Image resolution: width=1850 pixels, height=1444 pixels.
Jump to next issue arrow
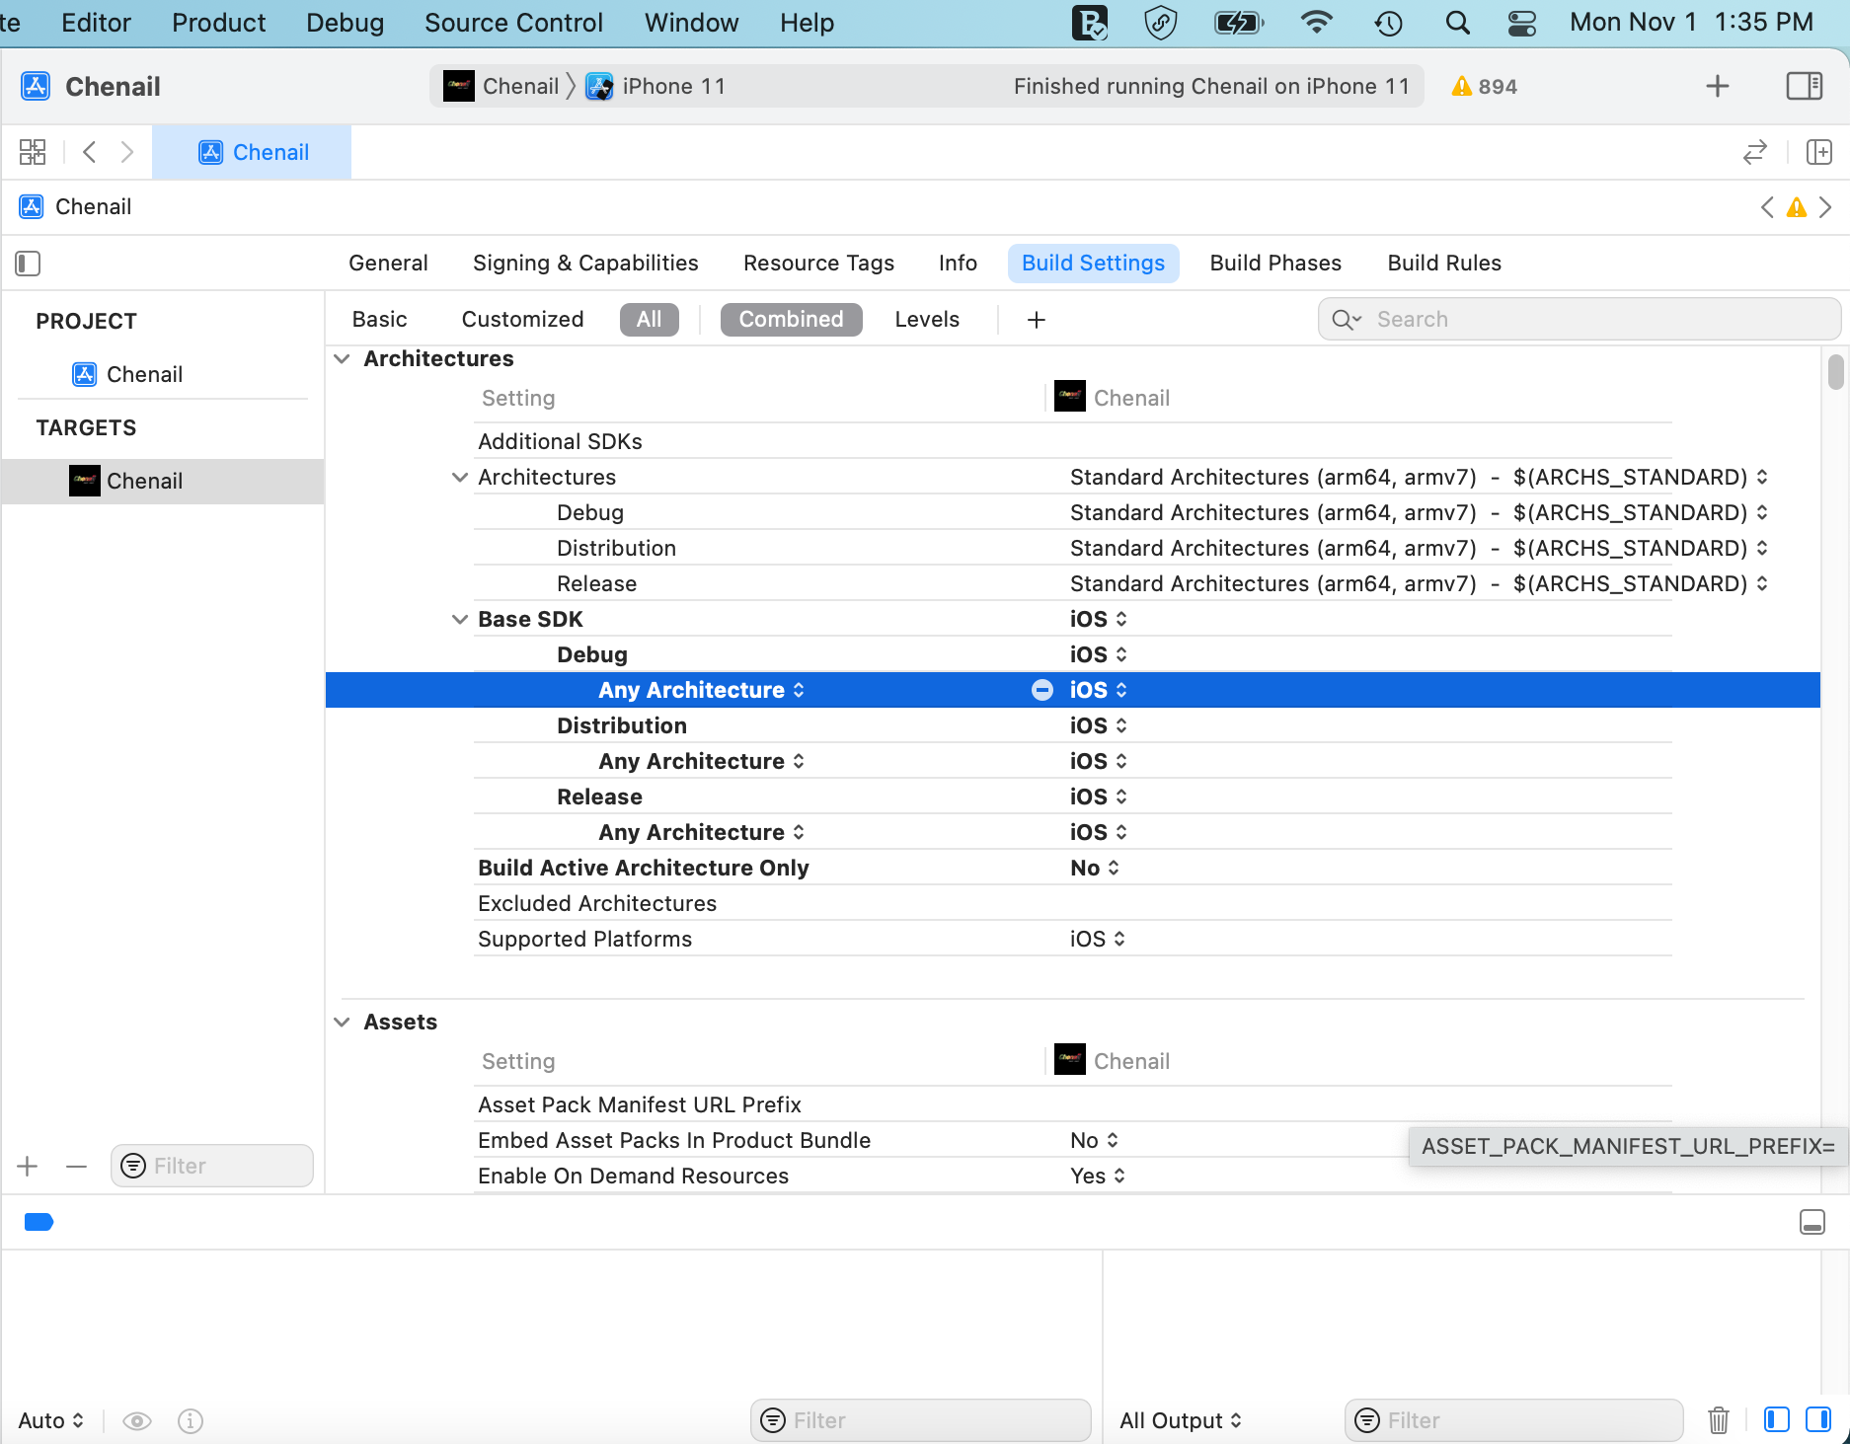[x=1825, y=207]
